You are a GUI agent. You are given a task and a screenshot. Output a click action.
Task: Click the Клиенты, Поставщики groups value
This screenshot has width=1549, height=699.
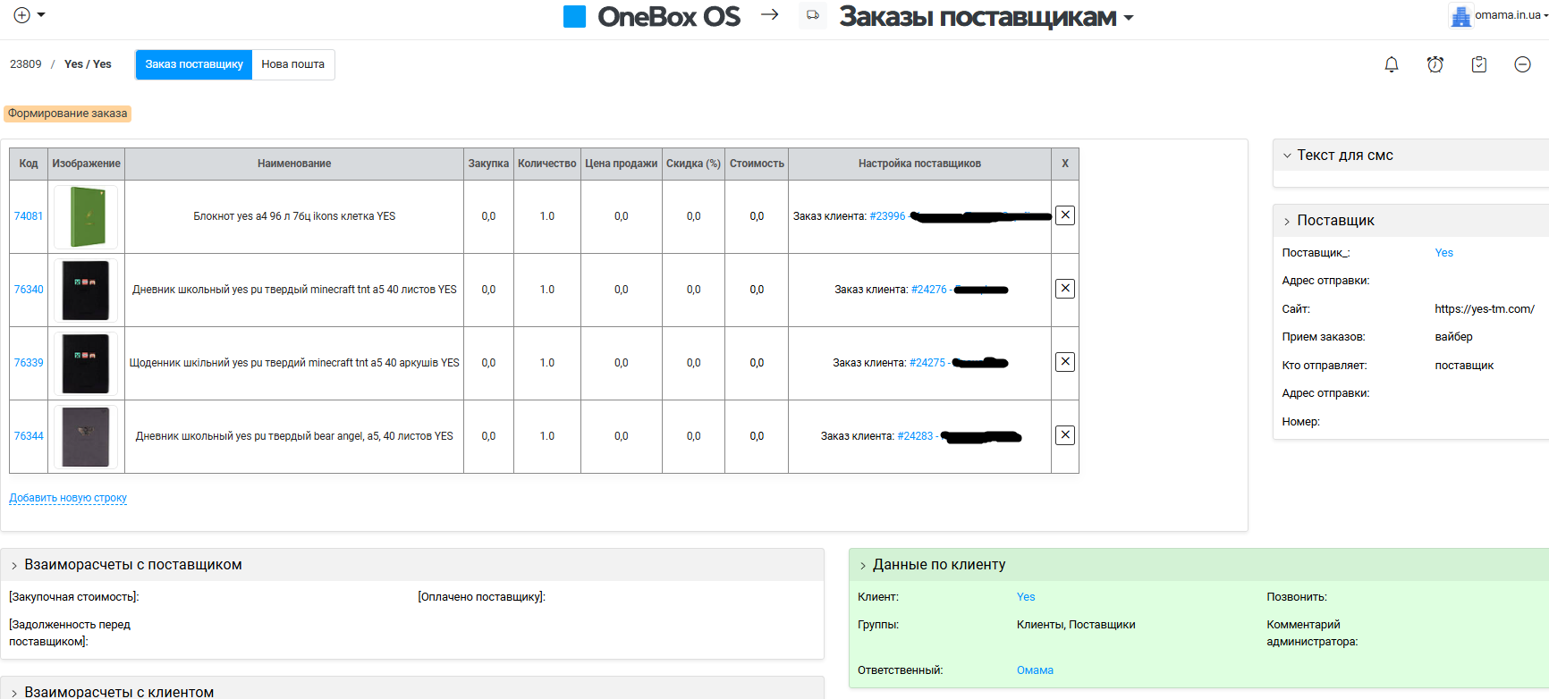pos(1076,625)
